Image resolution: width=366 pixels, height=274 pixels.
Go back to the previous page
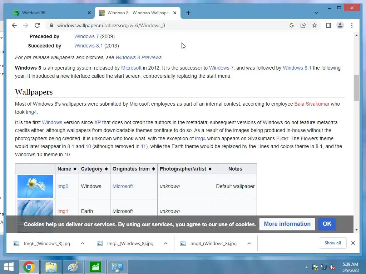click(x=14, y=25)
